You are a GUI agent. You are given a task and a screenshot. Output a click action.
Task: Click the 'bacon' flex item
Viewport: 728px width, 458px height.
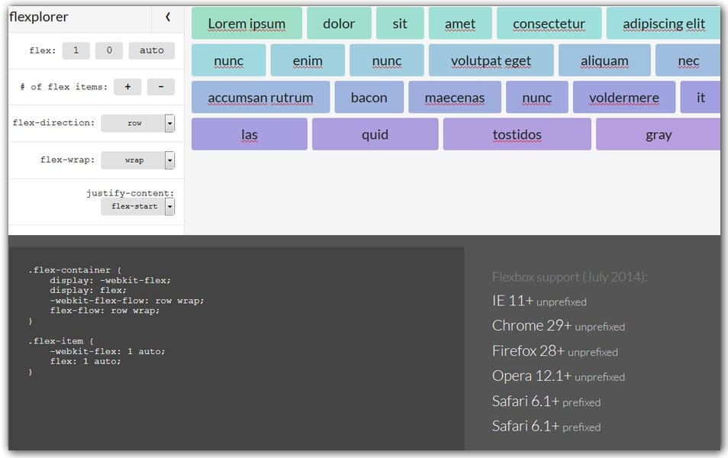coord(369,97)
